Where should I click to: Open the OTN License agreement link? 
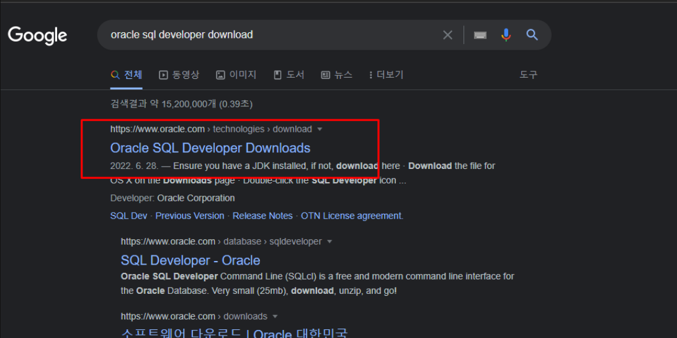pos(352,216)
